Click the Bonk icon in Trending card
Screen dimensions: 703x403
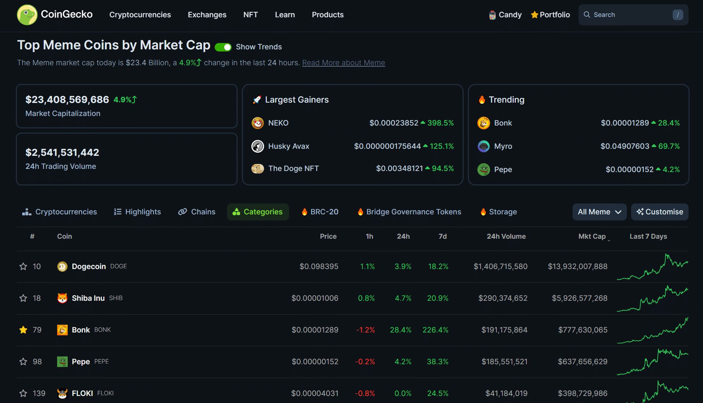click(x=484, y=123)
